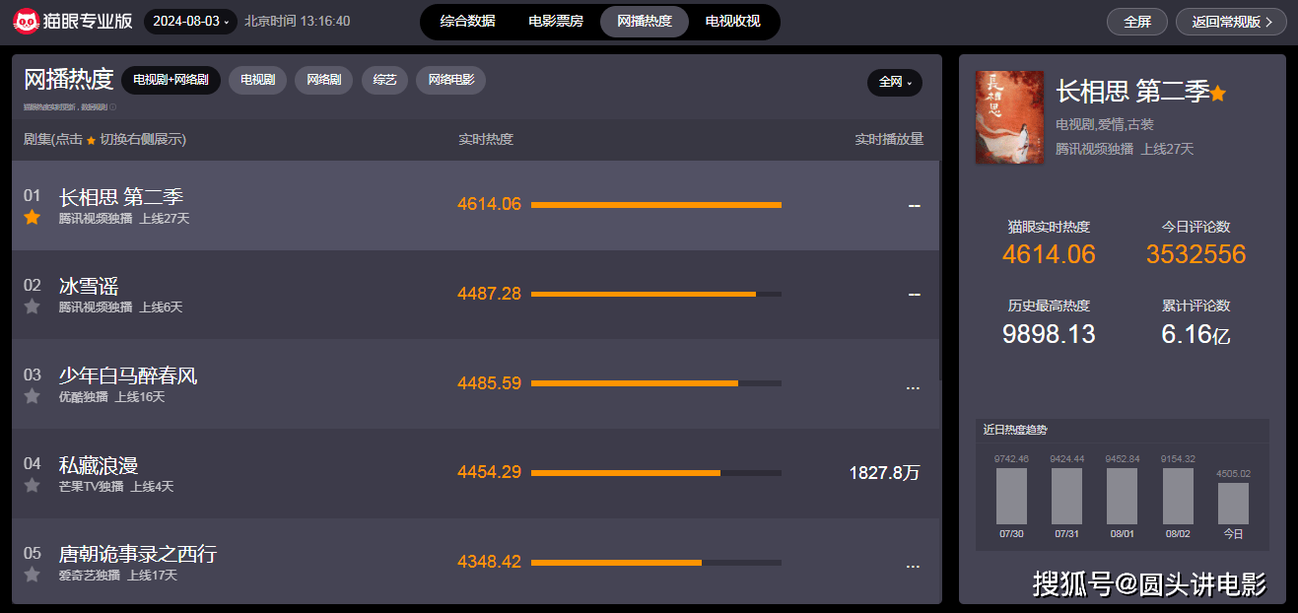Open the 冰雪谣 list title
Screen dimensions: 1298x613
[x=89, y=287]
